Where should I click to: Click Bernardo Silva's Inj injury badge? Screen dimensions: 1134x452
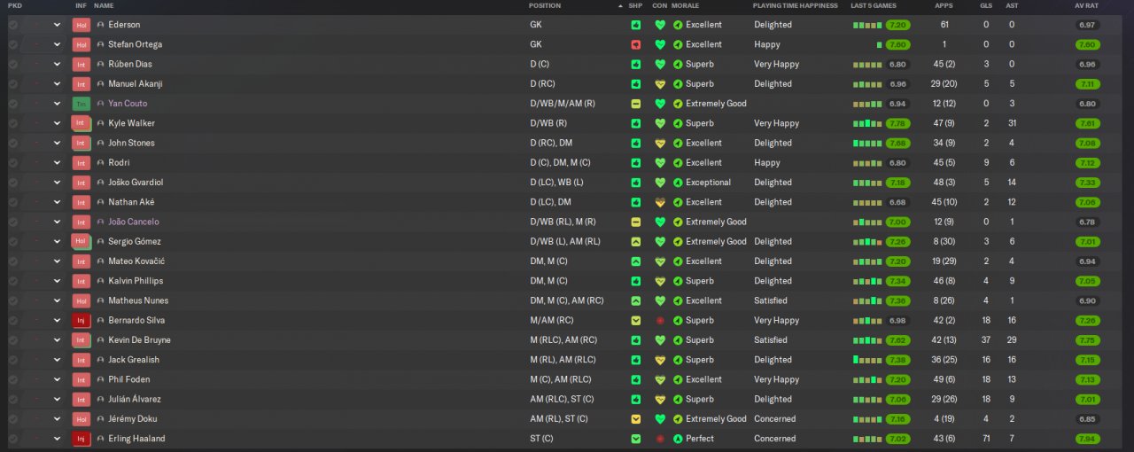point(82,320)
